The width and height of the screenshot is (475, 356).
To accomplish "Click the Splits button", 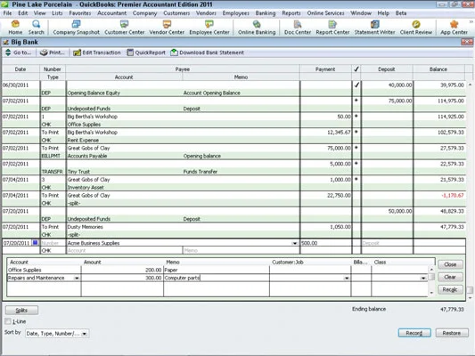I will click(x=21, y=310).
